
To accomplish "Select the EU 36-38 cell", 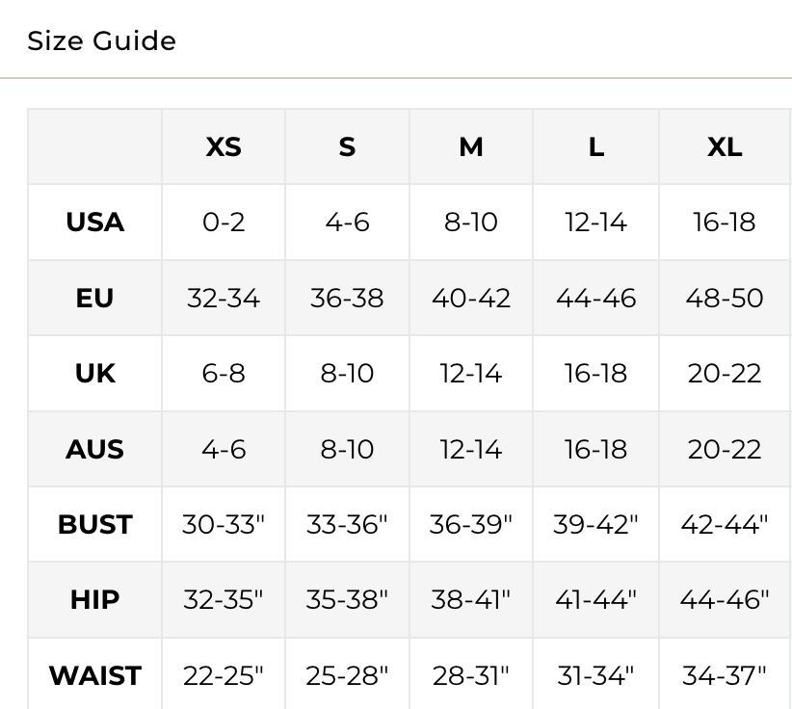I will pyautogui.click(x=347, y=298).
